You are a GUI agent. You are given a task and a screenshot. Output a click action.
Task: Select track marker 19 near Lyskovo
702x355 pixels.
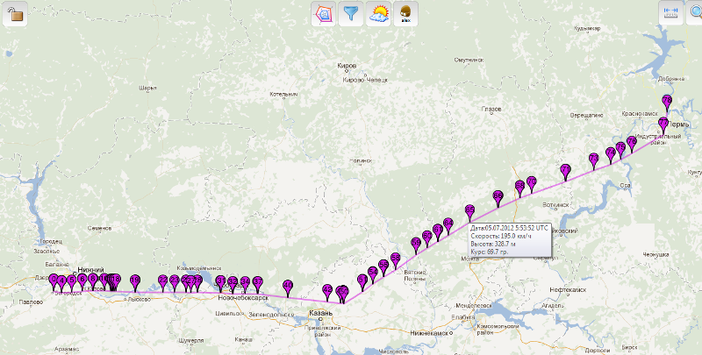[135, 280]
